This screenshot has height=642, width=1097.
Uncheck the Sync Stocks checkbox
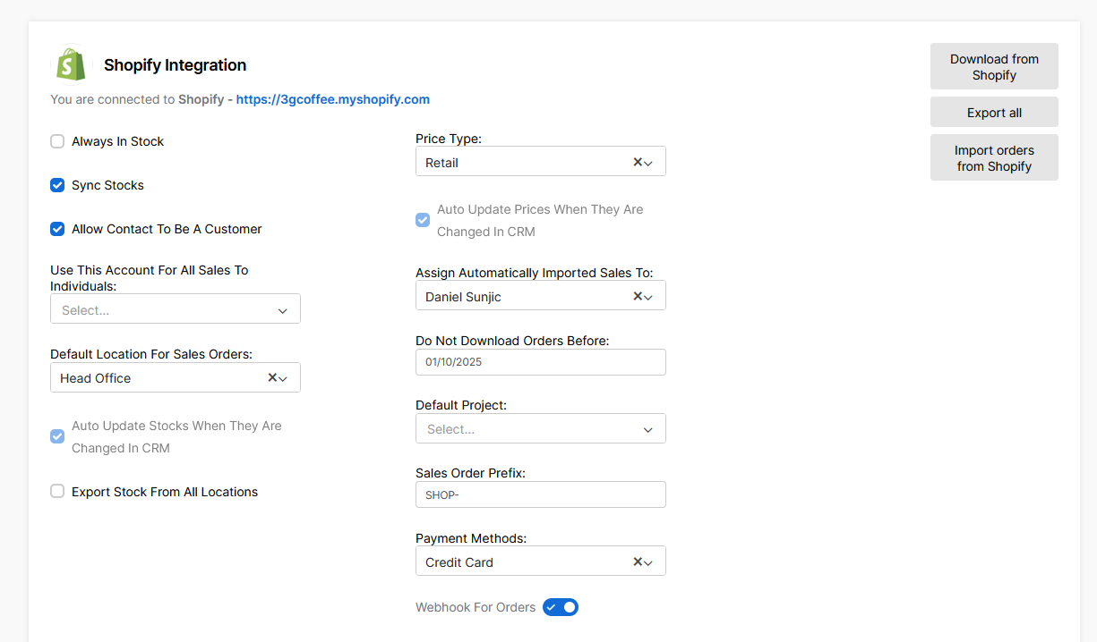[x=57, y=185]
